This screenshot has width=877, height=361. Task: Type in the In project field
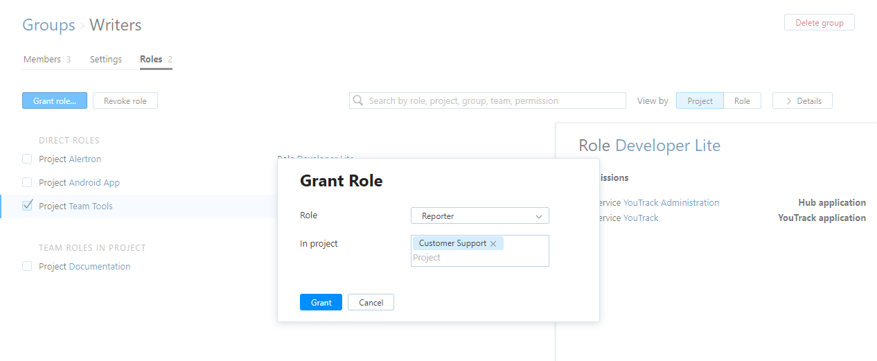click(x=478, y=258)
